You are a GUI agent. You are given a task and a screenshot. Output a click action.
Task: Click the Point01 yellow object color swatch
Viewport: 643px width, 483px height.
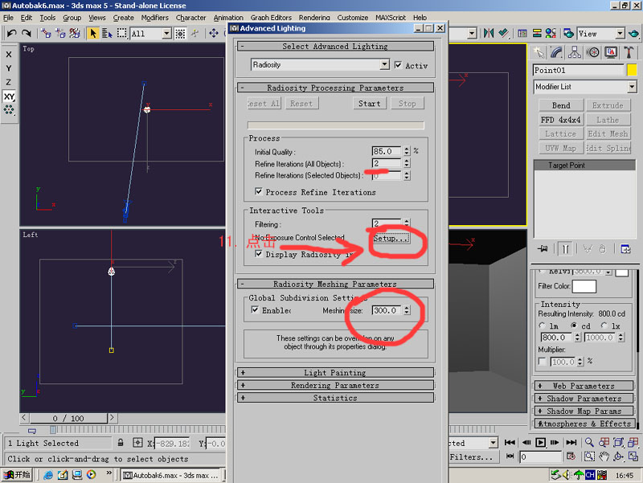(632, 70)
